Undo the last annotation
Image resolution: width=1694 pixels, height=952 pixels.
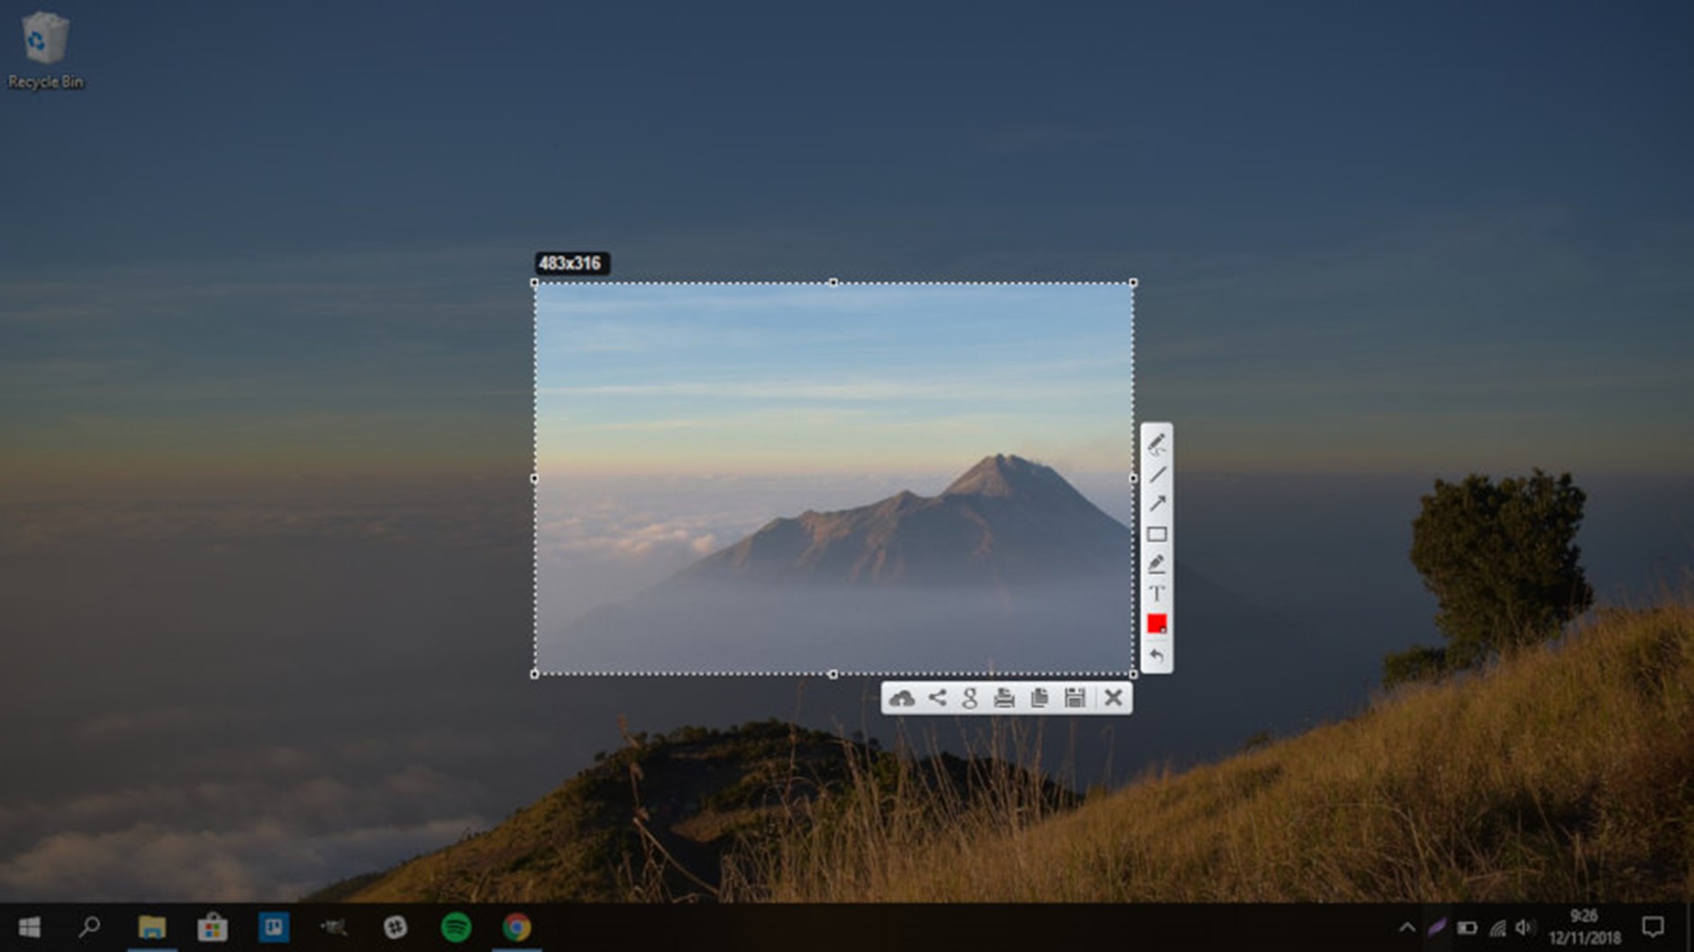tap(1156, 656)
